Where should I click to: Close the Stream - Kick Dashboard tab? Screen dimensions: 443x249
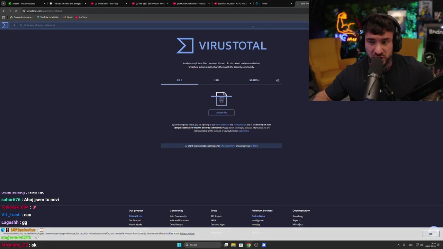(44, 3)
